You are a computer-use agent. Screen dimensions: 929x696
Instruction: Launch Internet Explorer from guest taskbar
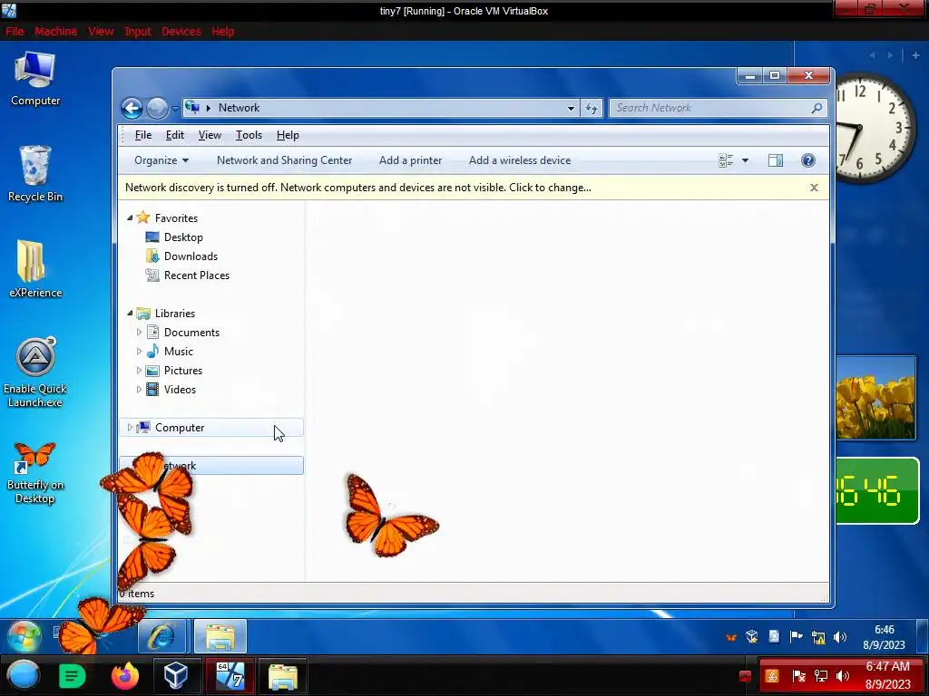point(161,637)
